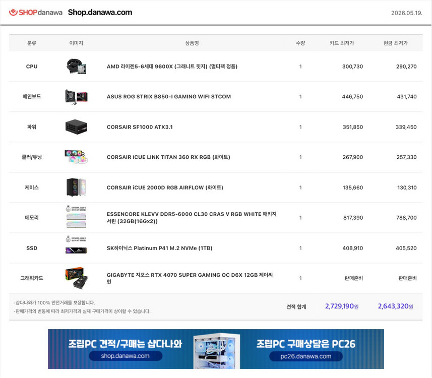The width and height of the screenshot is (432, 378).
Task: Click the 분류 column header
Action: click(x=32, y=43)
